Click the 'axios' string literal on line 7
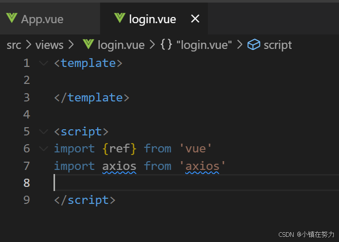This screenshot has height=242, width=339. click(202, 166)
